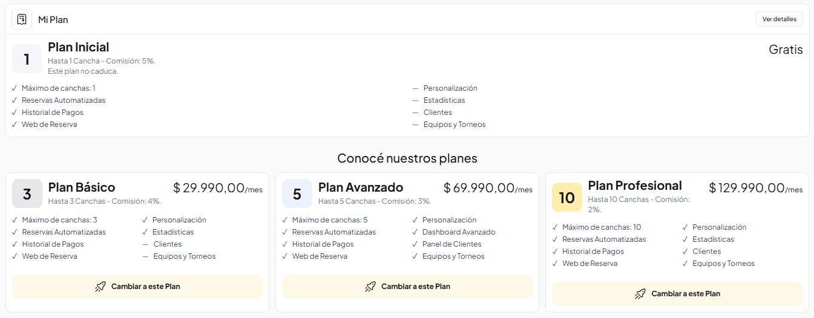Click the Plan Básico number 3 badge
814x318 pixels.
(x=27, y=193)
